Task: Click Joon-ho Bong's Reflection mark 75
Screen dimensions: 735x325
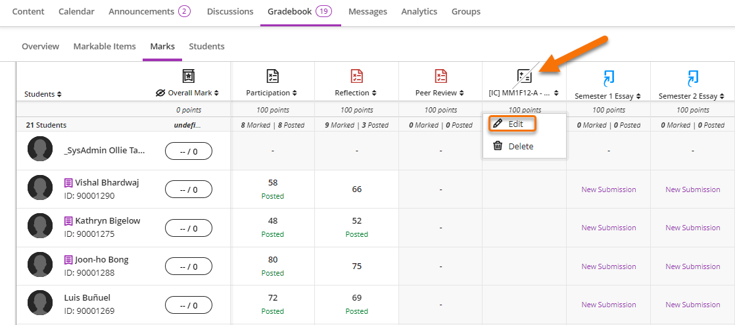Action: point(357,266)
